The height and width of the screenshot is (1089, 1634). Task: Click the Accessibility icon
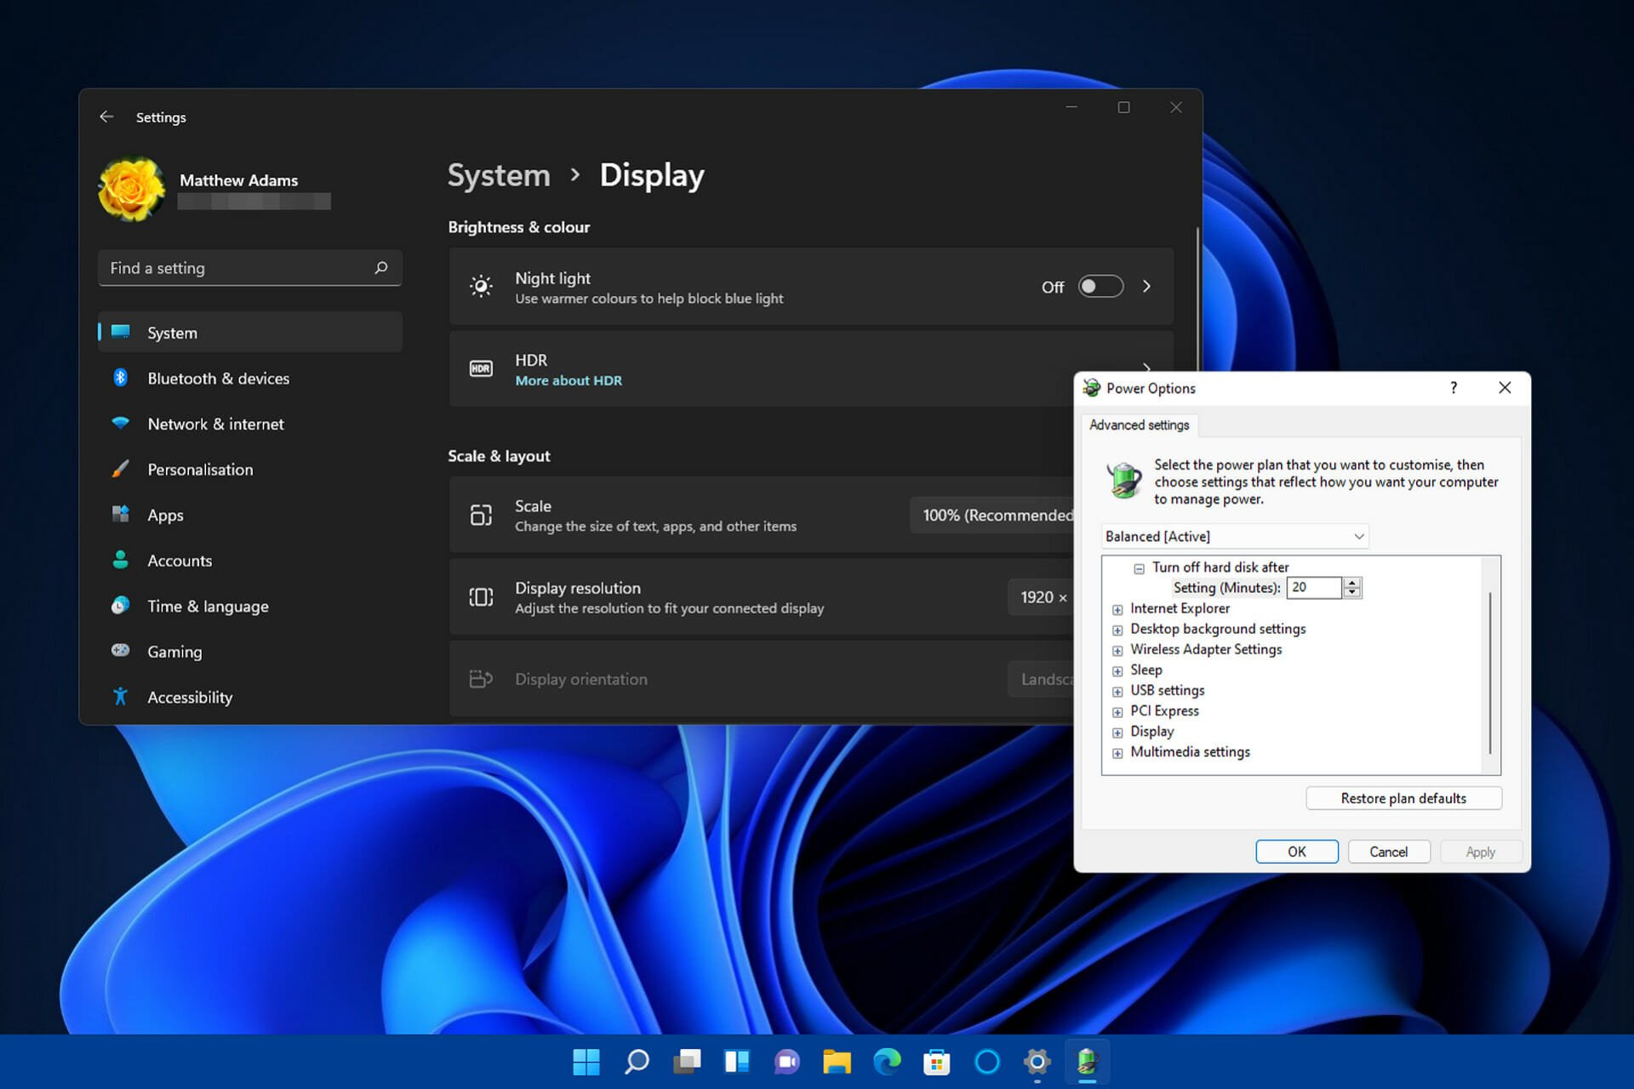(120, 697)
